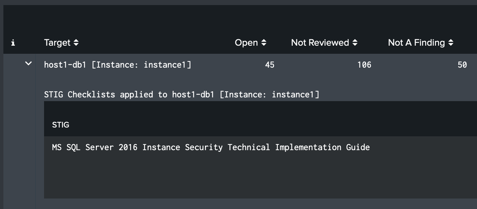Sort by the Not Reviewed column

pos(324,43)
